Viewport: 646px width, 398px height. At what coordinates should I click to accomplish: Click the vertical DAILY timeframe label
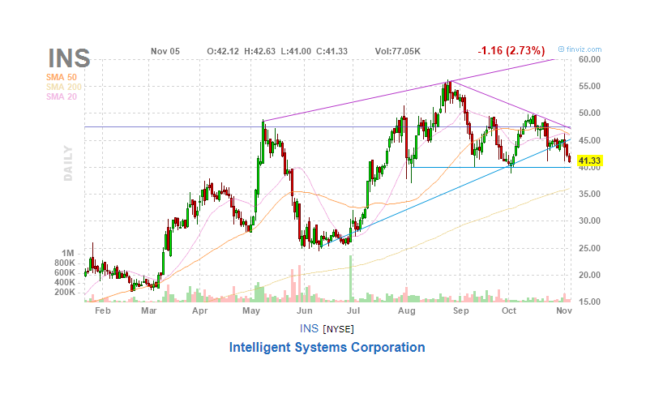pos(68,163)
